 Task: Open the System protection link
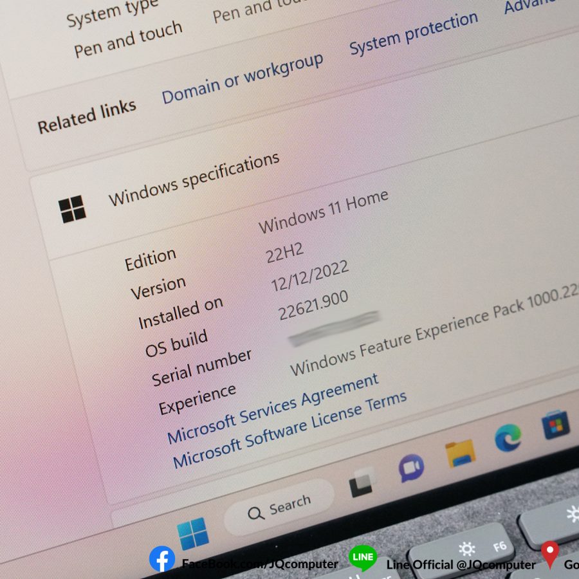click(414, 33)
